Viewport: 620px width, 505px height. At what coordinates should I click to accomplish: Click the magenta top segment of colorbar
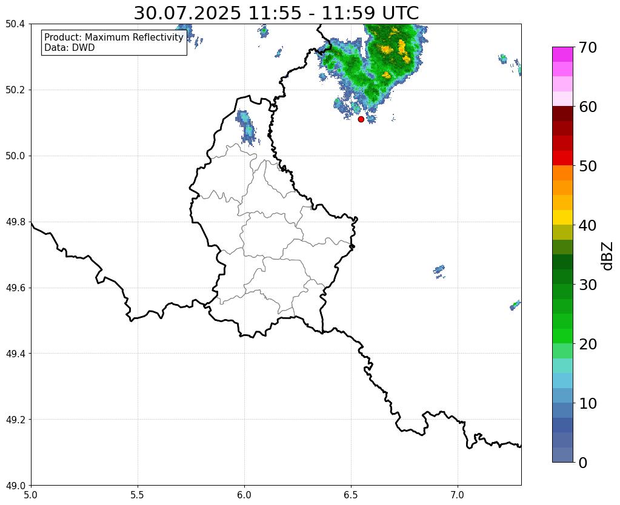(562, 54)
